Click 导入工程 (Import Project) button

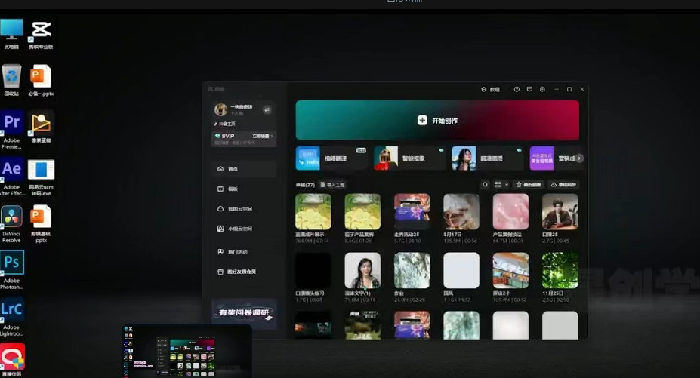click(333, 184)
